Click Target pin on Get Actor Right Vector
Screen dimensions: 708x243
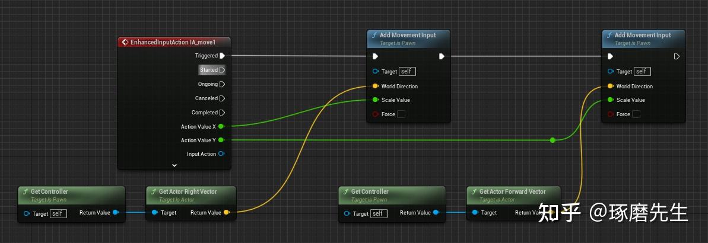154,212
